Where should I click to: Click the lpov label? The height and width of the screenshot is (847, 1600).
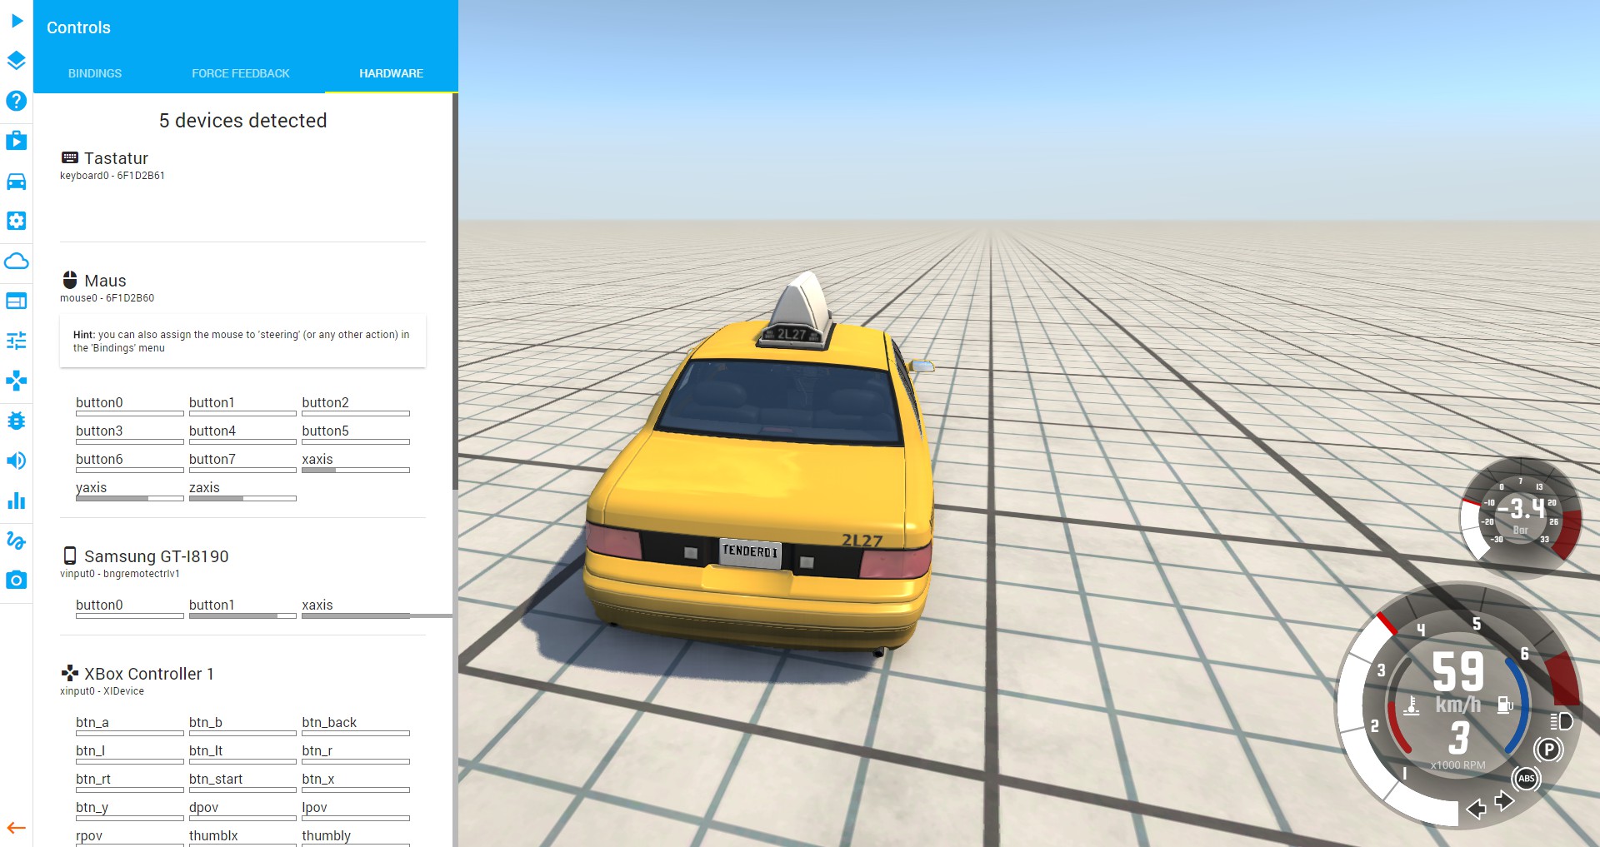tap(314, 807)
